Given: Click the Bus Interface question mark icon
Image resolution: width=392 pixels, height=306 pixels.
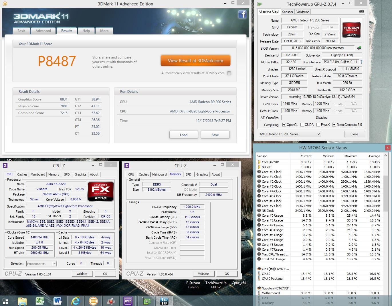Looking at the screenshot, I should pyautogui.click(x=361, y=62).
